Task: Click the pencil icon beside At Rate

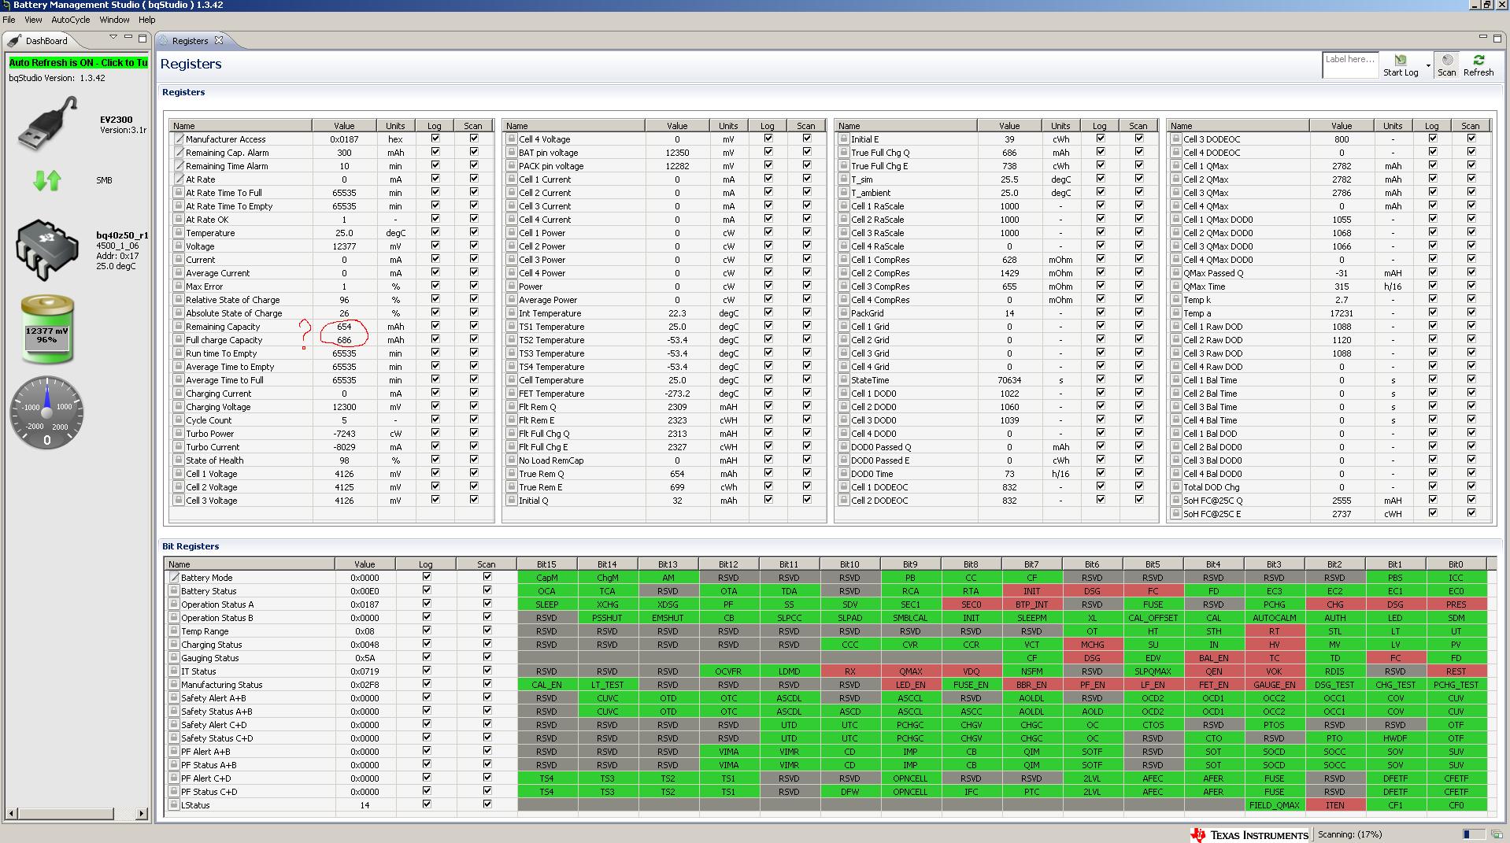Action: click(x=179, y=179)
